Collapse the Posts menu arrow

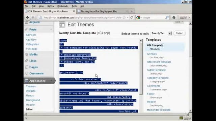point(51,29)
